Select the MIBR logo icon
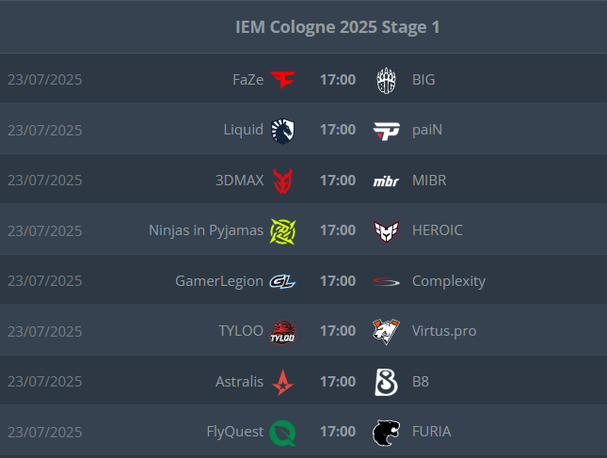607x458 pixels. pos(386,181)
